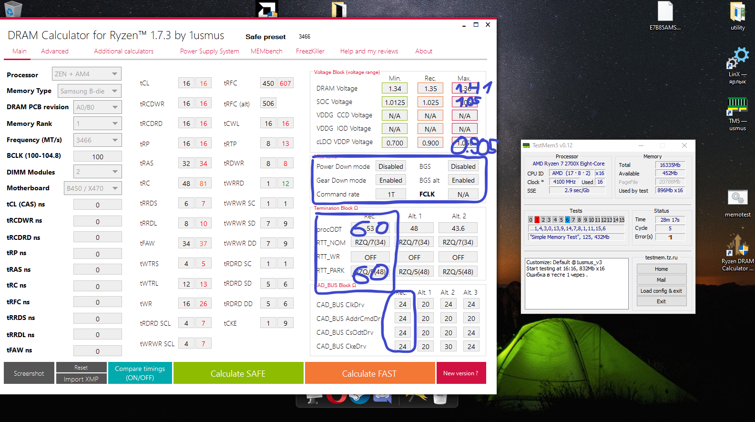This screenshot has width=755, height=422.
Task: Go to the Additional calculators tab
Action: (x=124, y=51)
